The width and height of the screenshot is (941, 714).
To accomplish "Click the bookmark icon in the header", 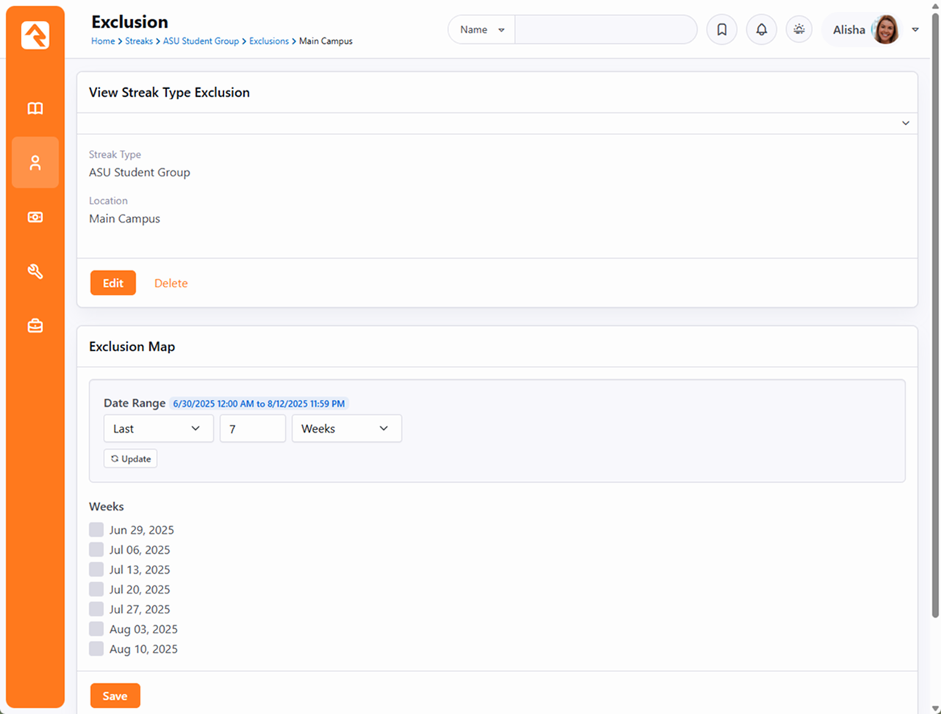I will 721,30.
